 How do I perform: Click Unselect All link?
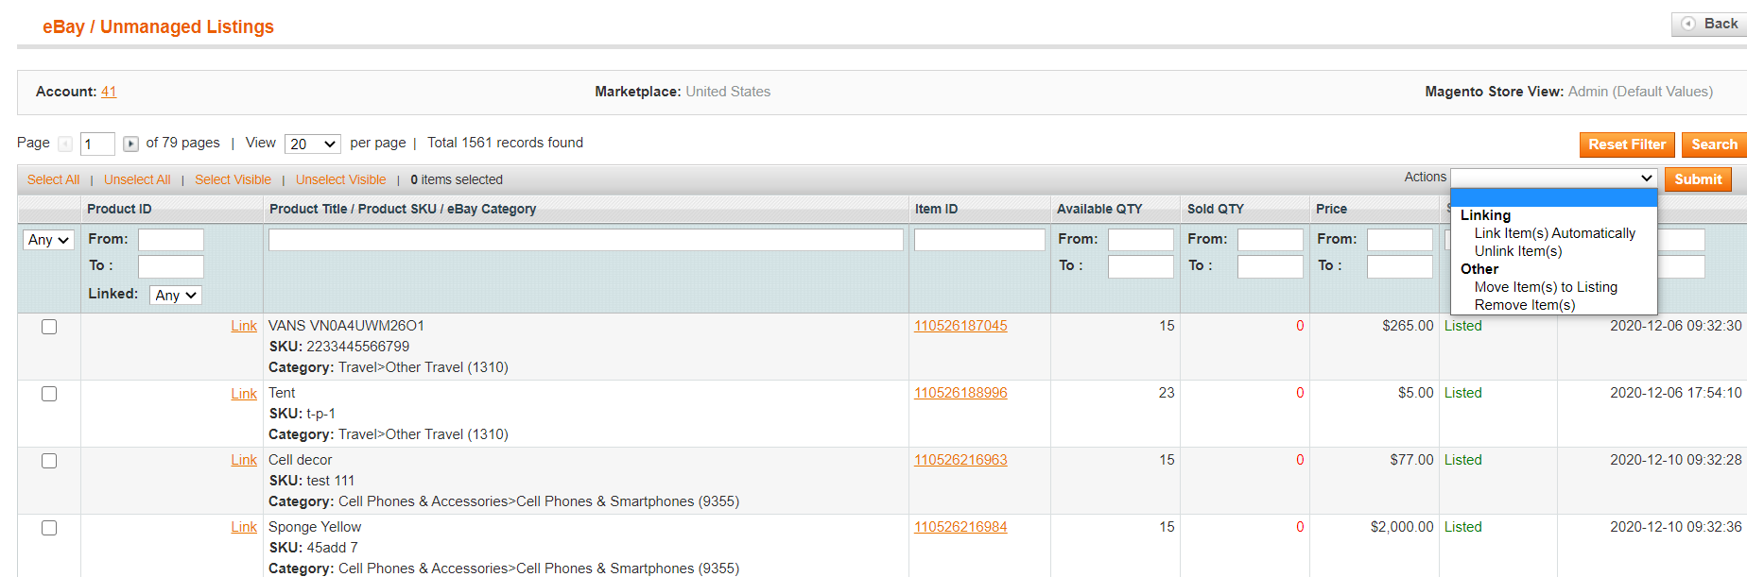pos(137,179)
